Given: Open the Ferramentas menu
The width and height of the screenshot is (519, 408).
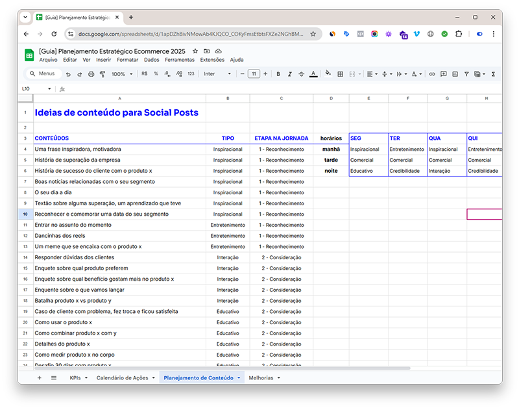Looking at the screenshot, I should [x=180, y=60].
